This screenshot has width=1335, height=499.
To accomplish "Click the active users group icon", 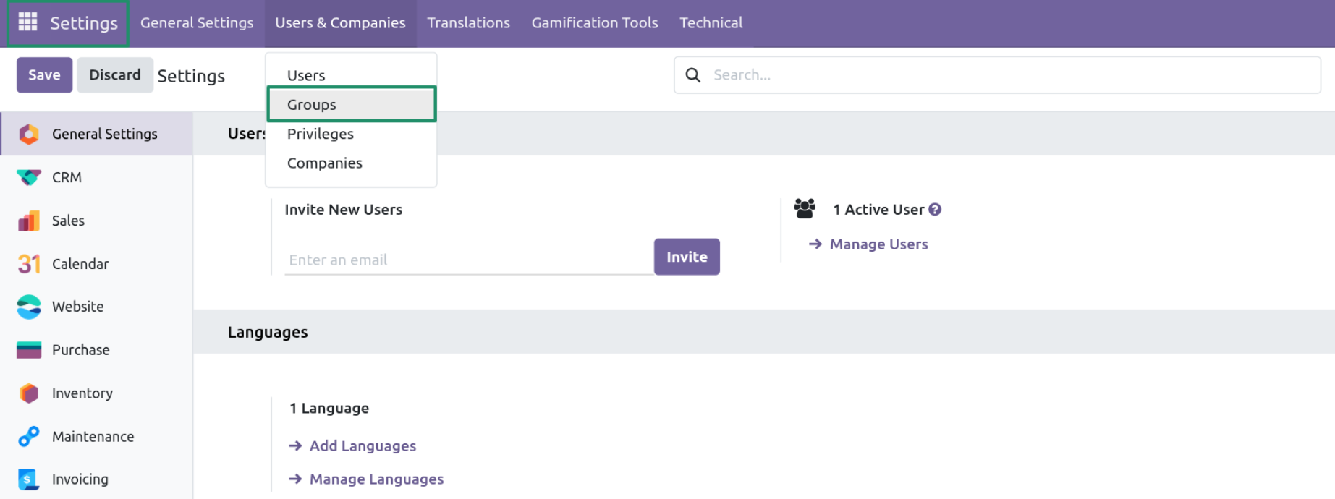I will (x=805, y=208).
